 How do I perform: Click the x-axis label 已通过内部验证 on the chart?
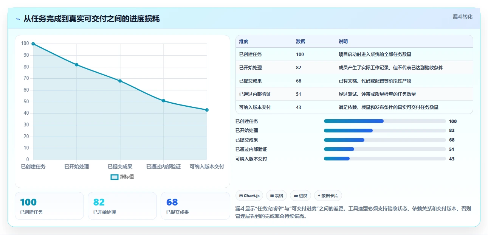coord(164,167)
